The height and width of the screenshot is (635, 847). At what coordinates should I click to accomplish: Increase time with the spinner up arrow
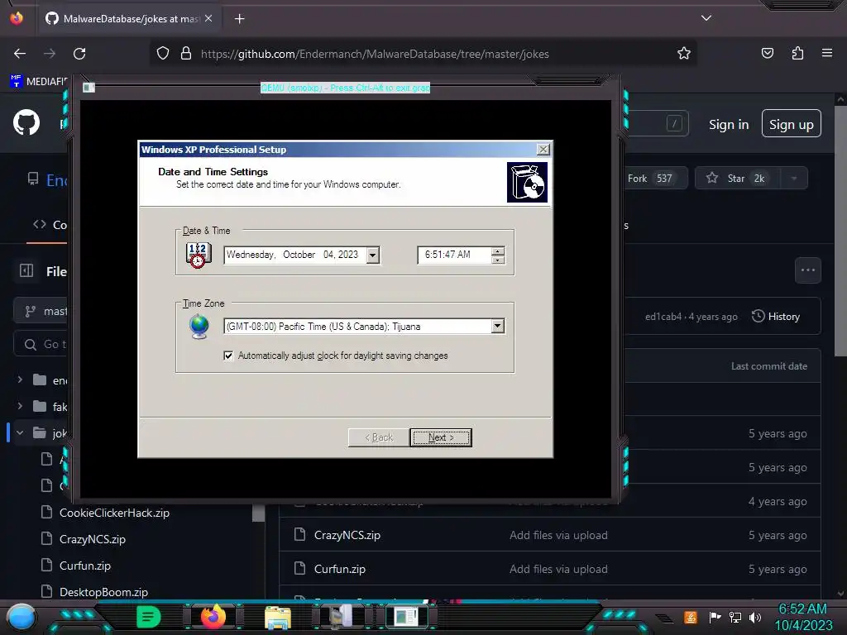click(498, 251)
